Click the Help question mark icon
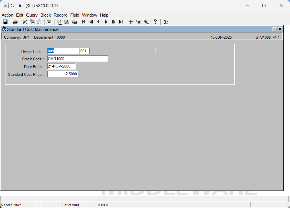Image resolution: width=290 pixels, height=208 pixels. click(x=155, y=22)
